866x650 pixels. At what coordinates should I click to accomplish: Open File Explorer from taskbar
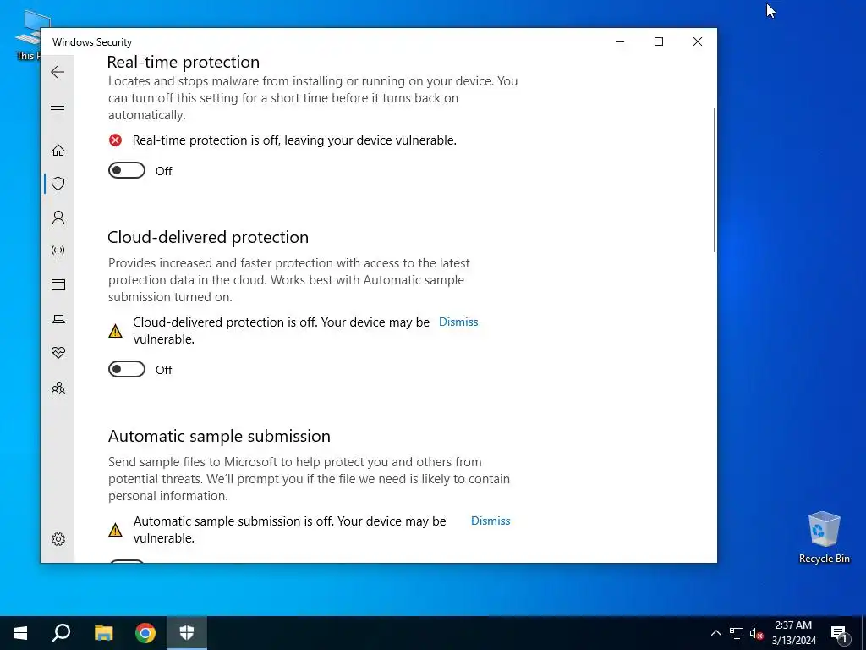point(103,633)
